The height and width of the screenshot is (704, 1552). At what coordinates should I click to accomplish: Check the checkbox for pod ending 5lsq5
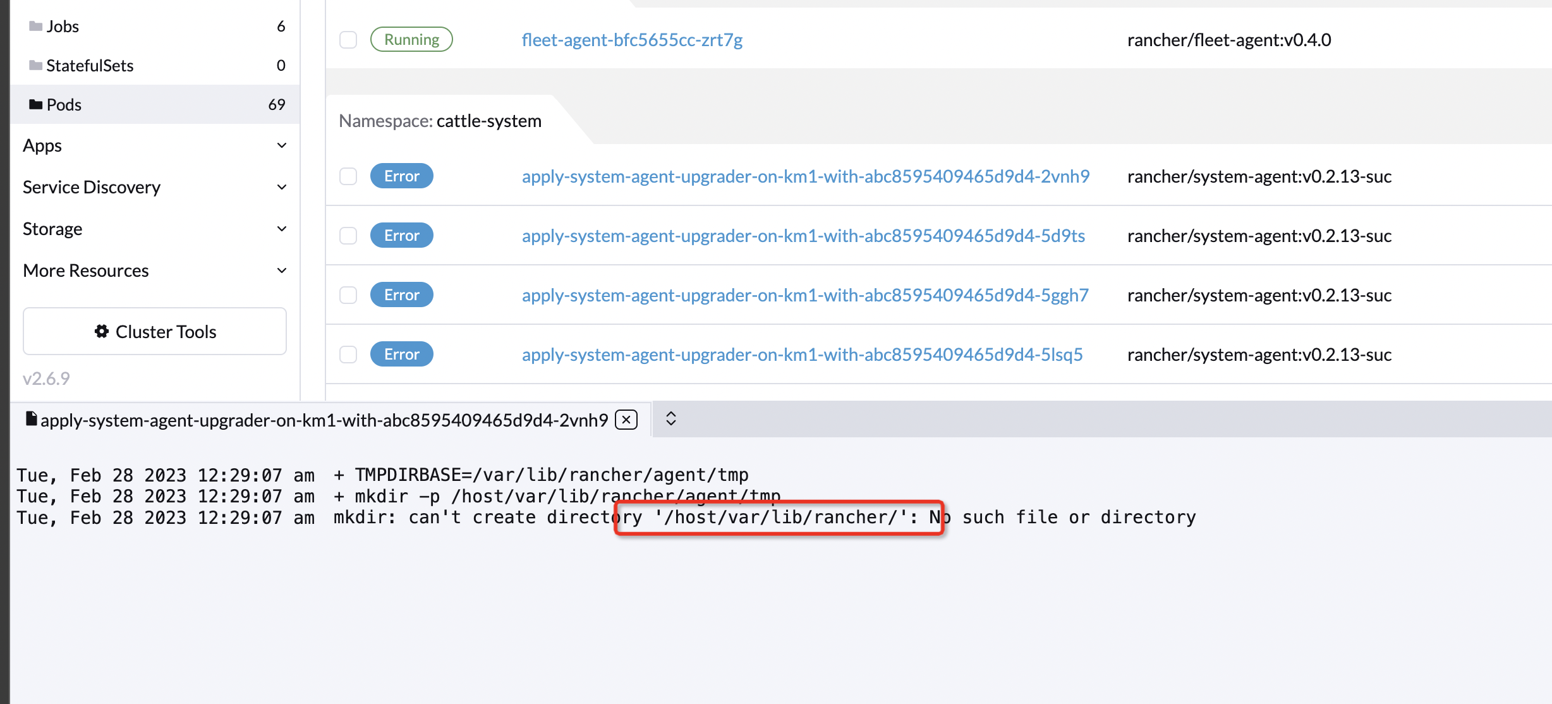[x=348, y=355]
